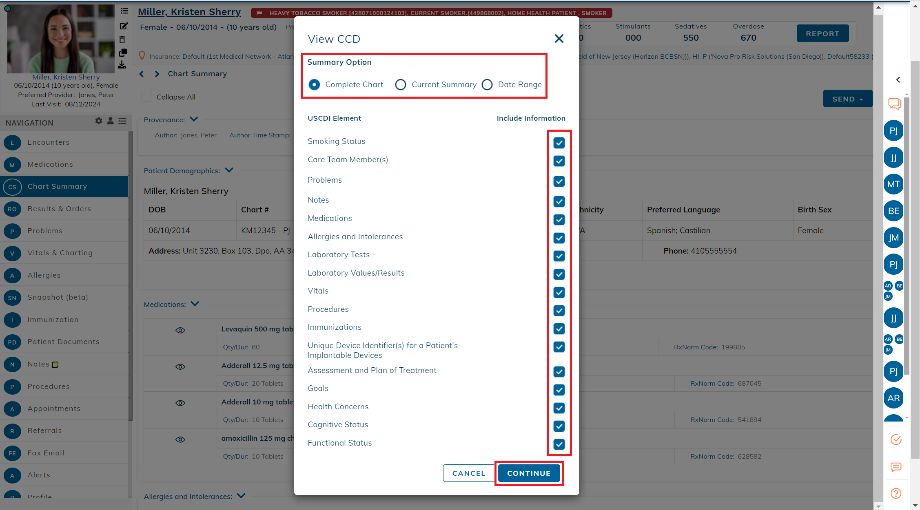
Task: Click the download icon beside patient photo
Action: pyautogui.click(x=122, y=65)
